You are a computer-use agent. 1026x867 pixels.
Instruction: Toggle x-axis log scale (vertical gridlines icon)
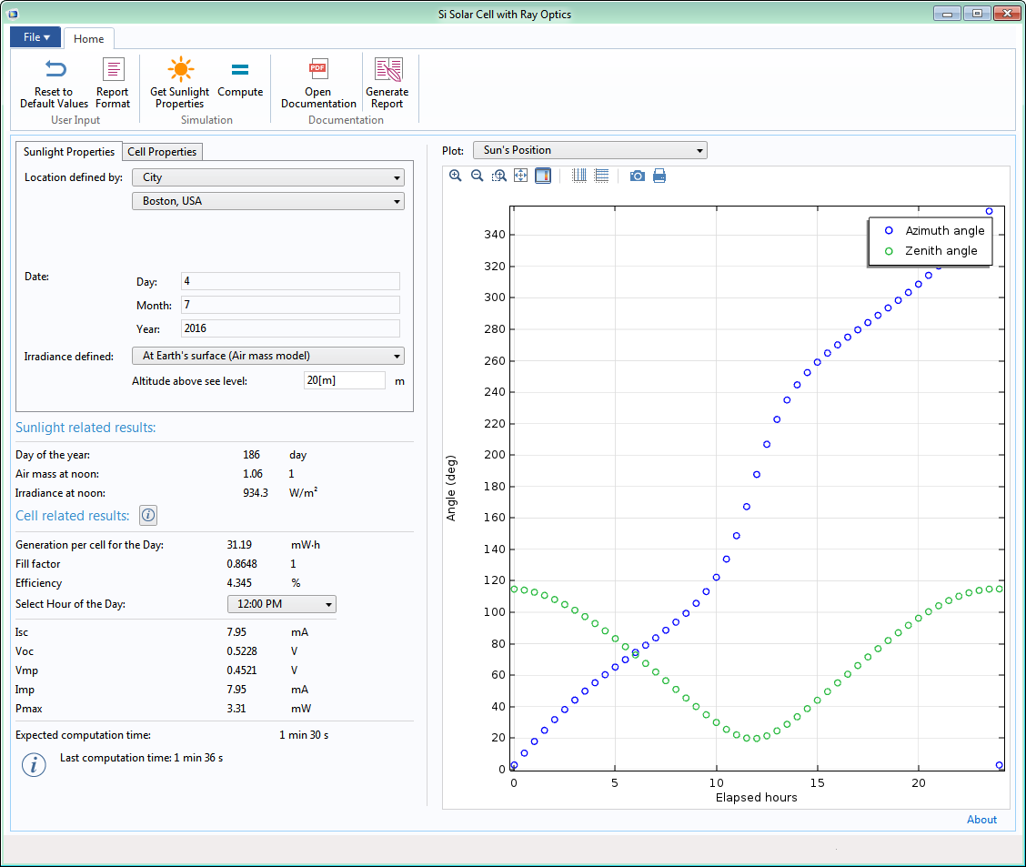coord(579,176)
